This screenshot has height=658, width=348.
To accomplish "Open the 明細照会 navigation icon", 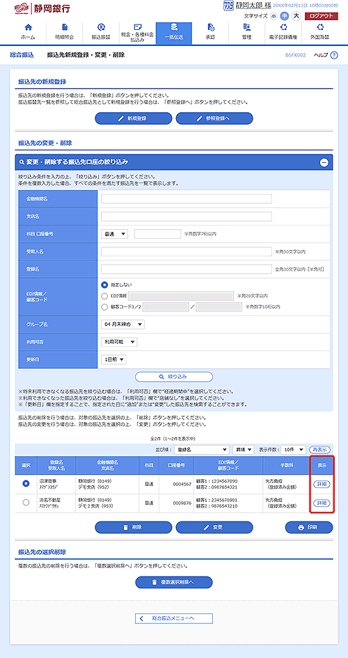I will pyautogui.click(x=65, y=27).
